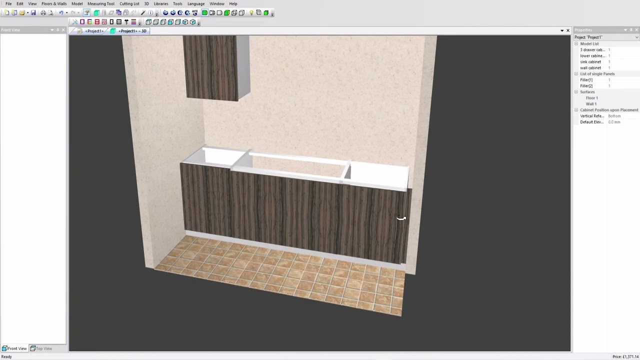The width and height of the screenshot is (640, 360).
Task: Open the Floors & Walls menu
Action: [x=54, y=3]
